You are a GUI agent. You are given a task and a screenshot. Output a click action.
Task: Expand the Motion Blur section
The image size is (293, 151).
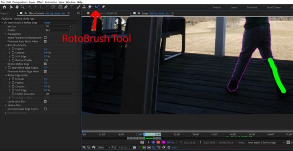6,105
